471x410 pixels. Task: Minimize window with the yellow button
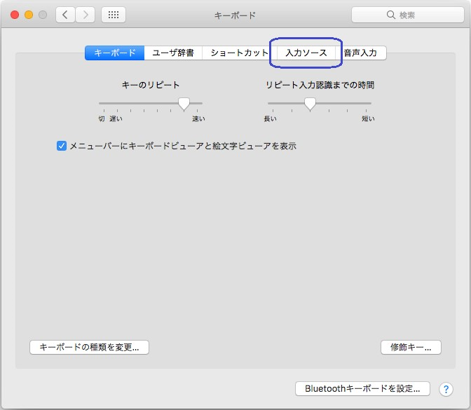point(29,15)
